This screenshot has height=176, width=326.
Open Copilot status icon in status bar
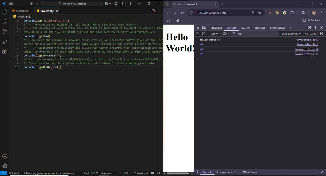[152, 173]
